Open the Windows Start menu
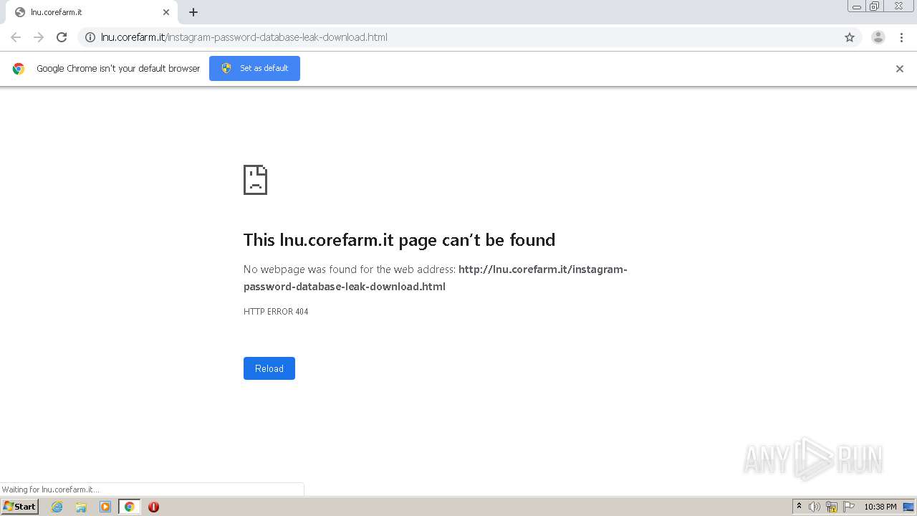Viewport: 917px width, 516px height. [x=19, y=507]
